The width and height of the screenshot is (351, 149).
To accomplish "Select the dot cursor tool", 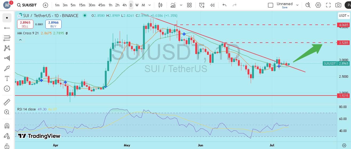I will coord(7,18).
